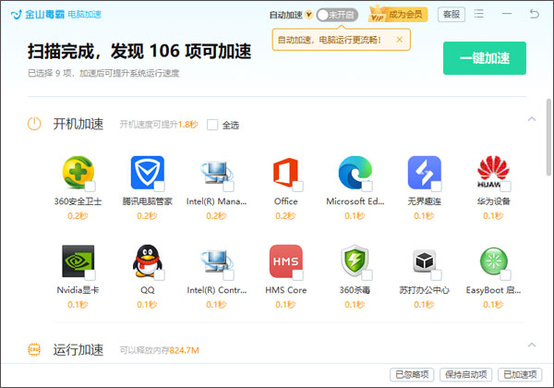Open the 自动加速 dropdown arrow

click(308, 15)
